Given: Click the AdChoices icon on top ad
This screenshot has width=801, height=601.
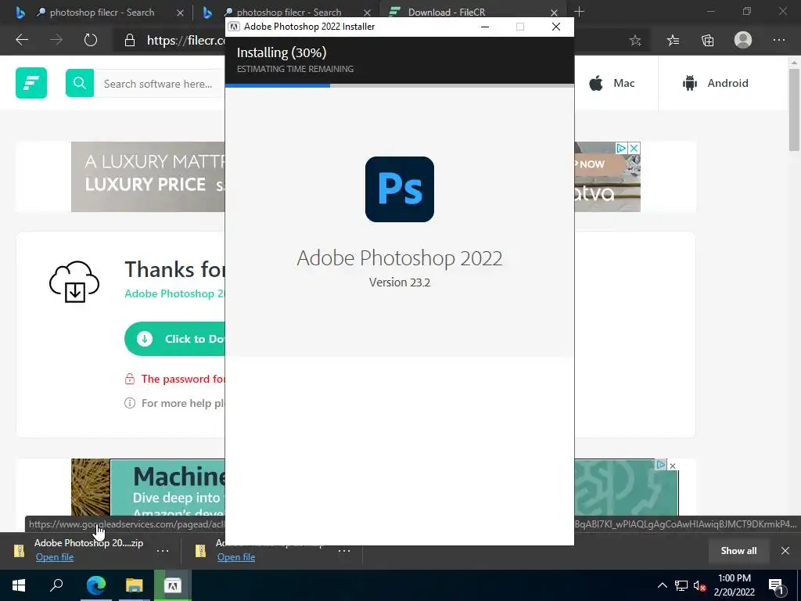Looking at the screenshot, I should pyautogui.click(x=621, y=148).
